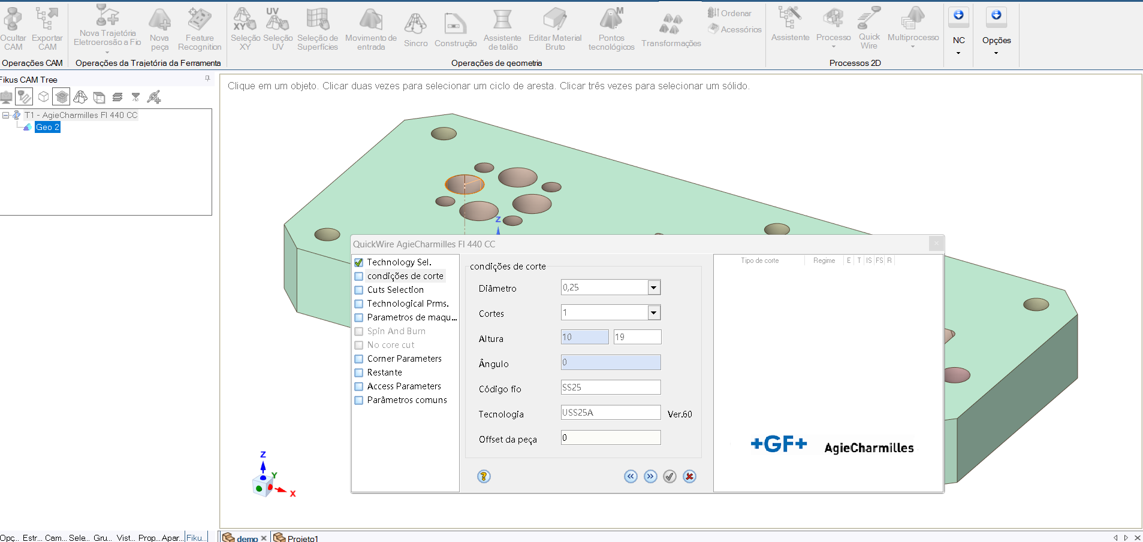
Task: Click the Código fio input field
Action: tap(610, 387)
